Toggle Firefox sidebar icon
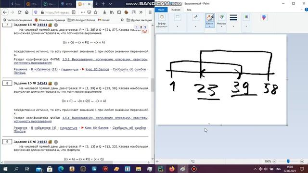Screen dimensions: 308x173 [x=119, y=12]
